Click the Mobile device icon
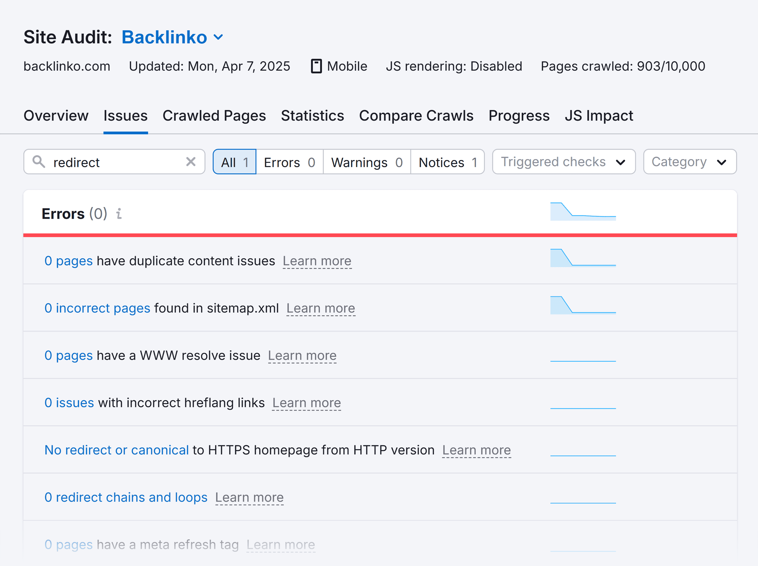 (316, 66)
